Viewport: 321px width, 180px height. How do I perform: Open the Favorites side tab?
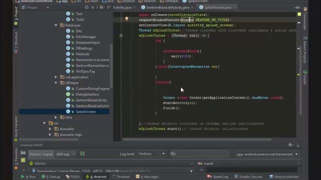(16, 159)
